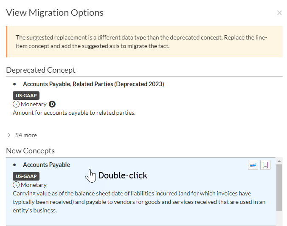This screenshot has width=287, height=226.
Task: Click the Deprecated Concept section heading
Action: (41, 70)
